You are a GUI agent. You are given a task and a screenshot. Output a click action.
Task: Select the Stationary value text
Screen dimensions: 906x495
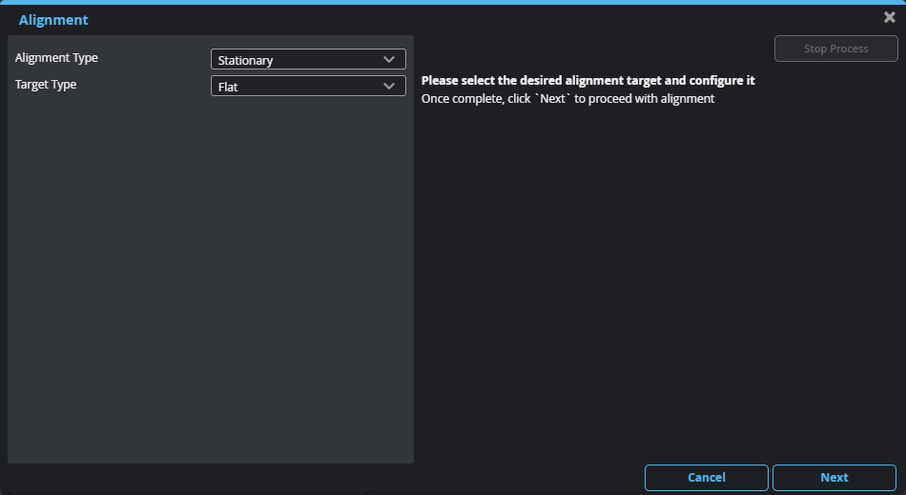245,60
